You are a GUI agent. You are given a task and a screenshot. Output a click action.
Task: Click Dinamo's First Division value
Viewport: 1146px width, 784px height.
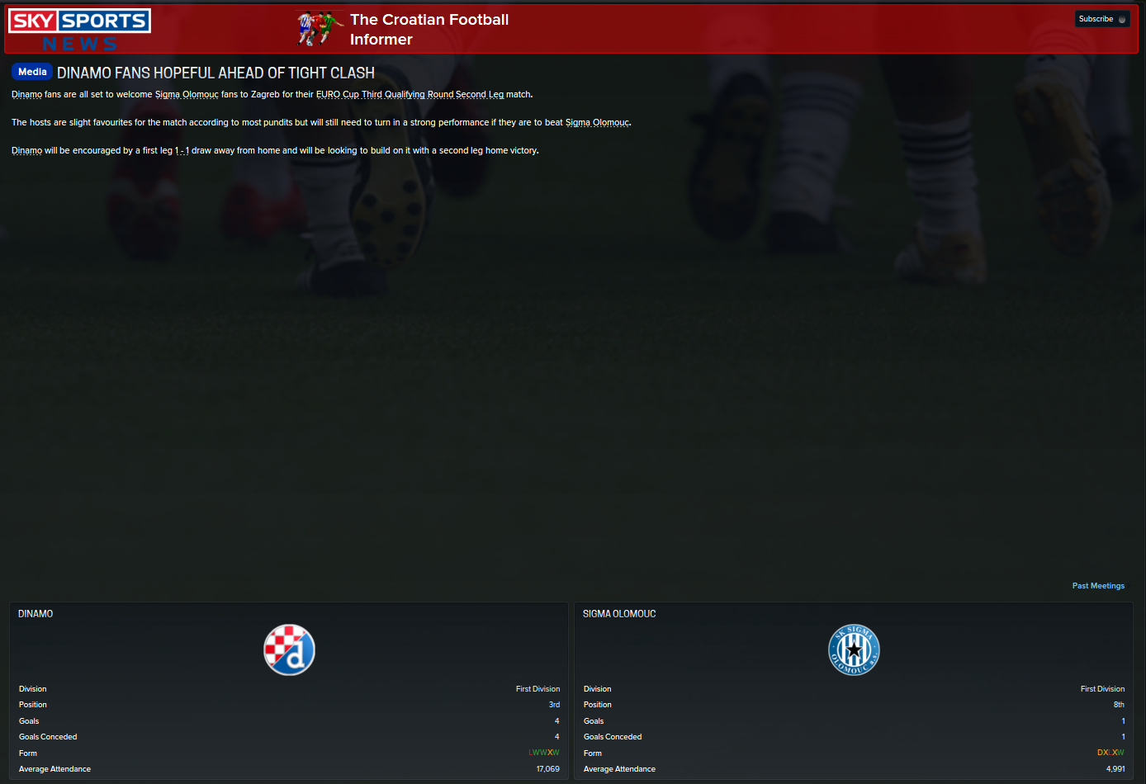(x=537, y=689)
